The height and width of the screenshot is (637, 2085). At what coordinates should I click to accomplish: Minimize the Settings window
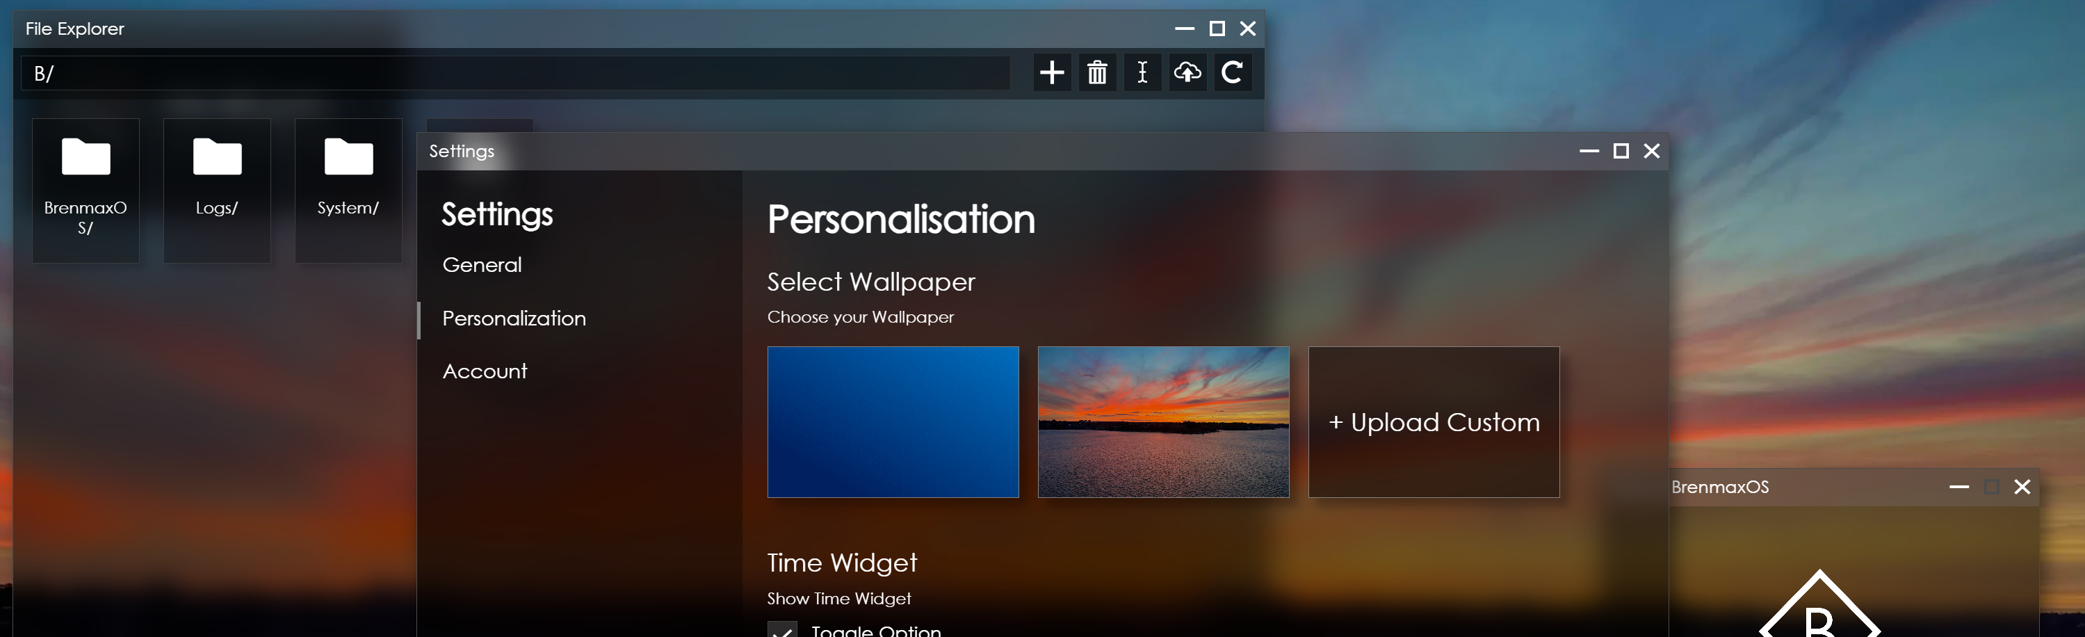pos(1589,152)
